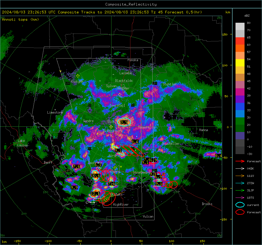This screenshot has height=245, width=262.
Task: Click the 'Annot: tops (km)' annotation text
Action: click(x=20, y=20)
